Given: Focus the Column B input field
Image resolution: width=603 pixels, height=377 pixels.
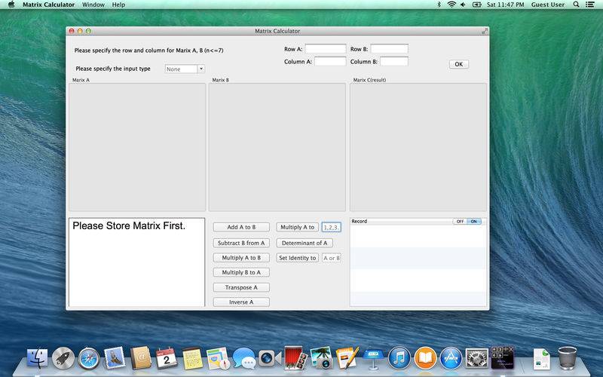Looking at the screenshot, I should [x=393, y=61].
